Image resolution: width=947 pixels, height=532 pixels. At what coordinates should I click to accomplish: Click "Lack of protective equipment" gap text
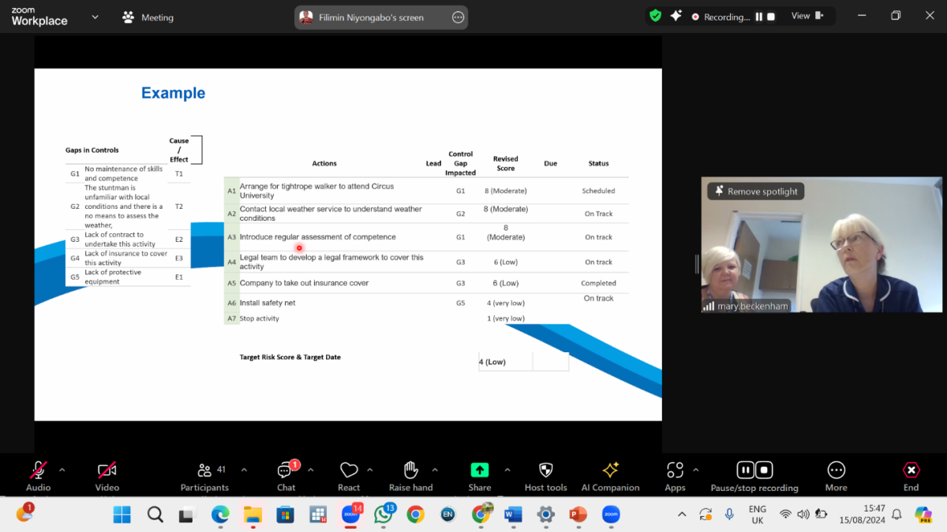tap(113, 277)
